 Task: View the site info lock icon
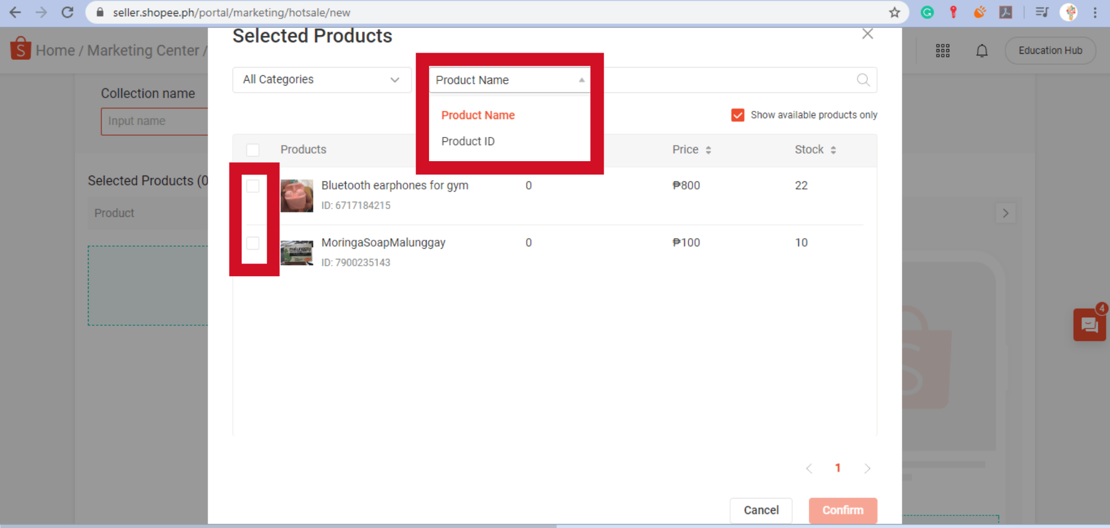pyautogui.click(x=99, y=12)
